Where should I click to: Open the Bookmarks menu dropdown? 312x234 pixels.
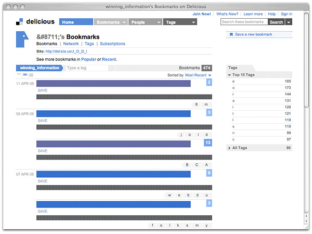click(111, 22)
